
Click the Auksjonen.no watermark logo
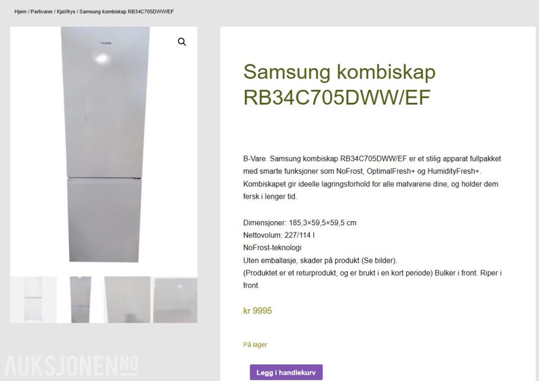[71, 366]
